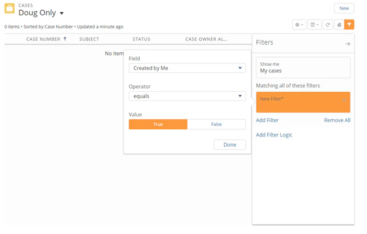Sort by the Case Number column header
The height and width of the screenshot is (234, 367).
(43, 39)
